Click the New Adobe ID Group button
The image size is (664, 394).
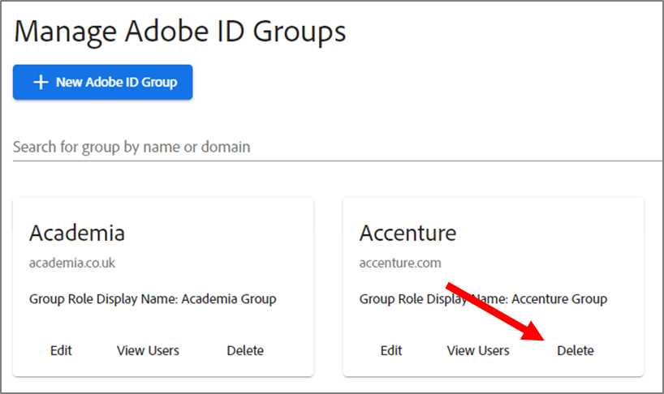point(102,82)
